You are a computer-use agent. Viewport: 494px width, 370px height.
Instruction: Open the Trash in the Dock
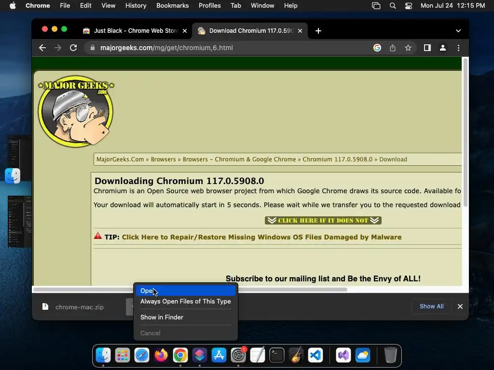[x=390, y=356]
